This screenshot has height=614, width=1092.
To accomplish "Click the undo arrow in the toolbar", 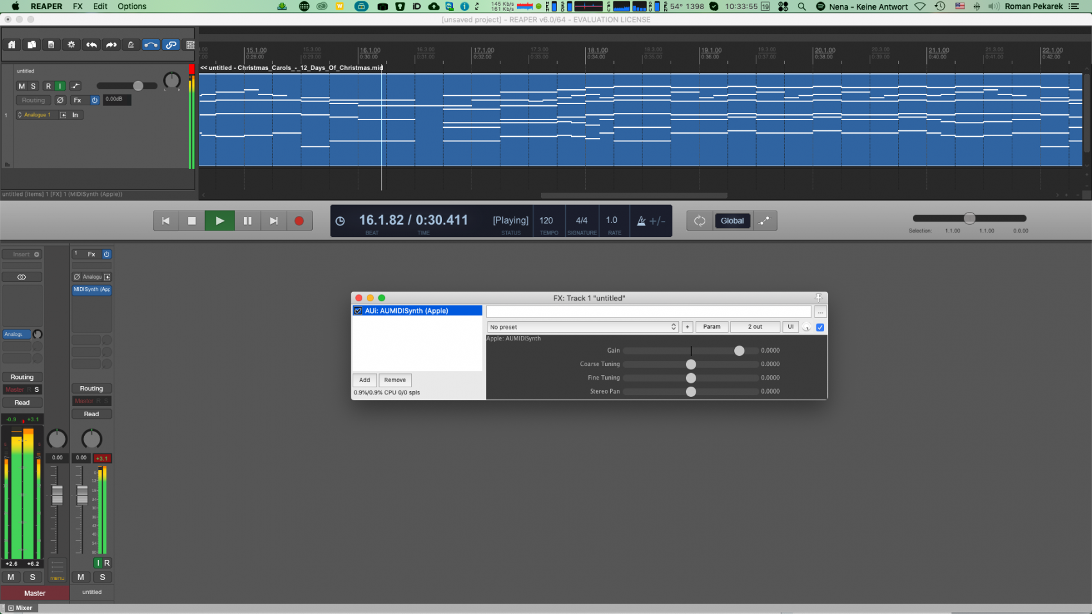I will pos(91,45).
